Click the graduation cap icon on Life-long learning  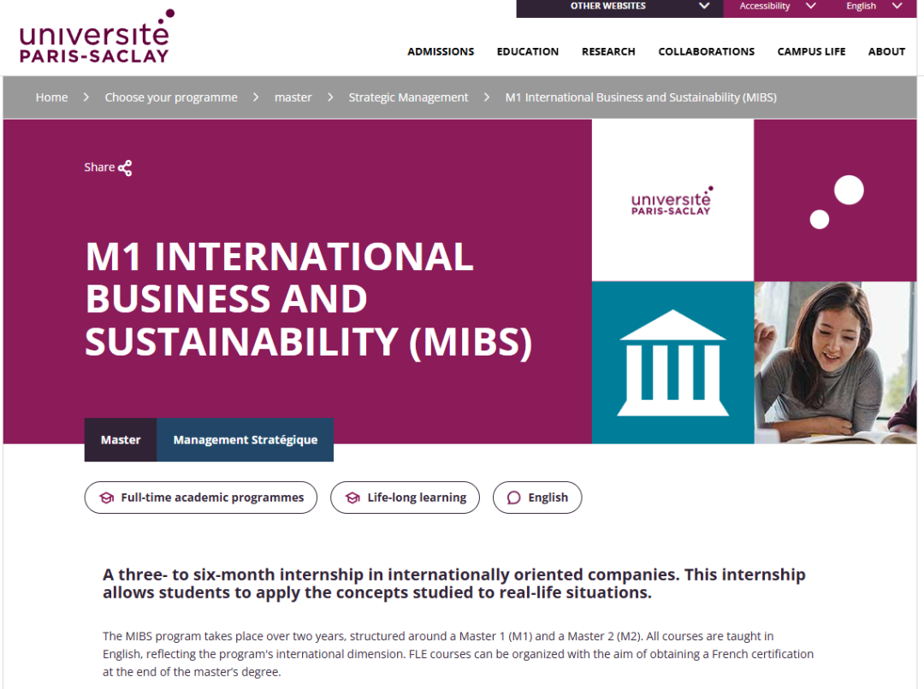pos(353,497)
